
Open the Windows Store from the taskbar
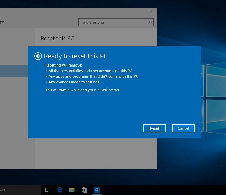click(84, 190)
